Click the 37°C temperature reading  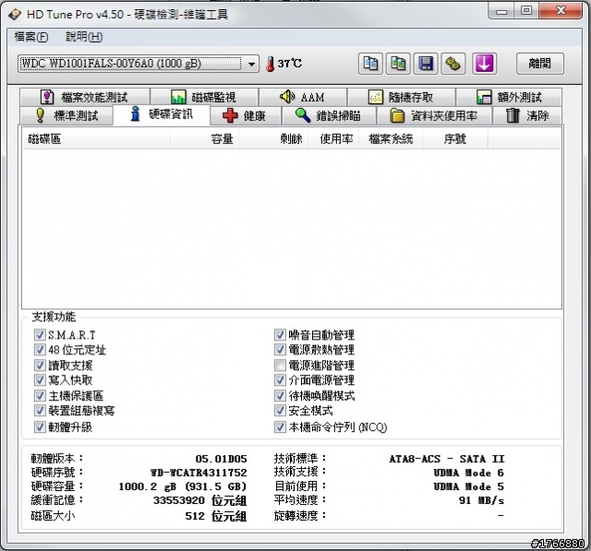[x=289, y=64]
